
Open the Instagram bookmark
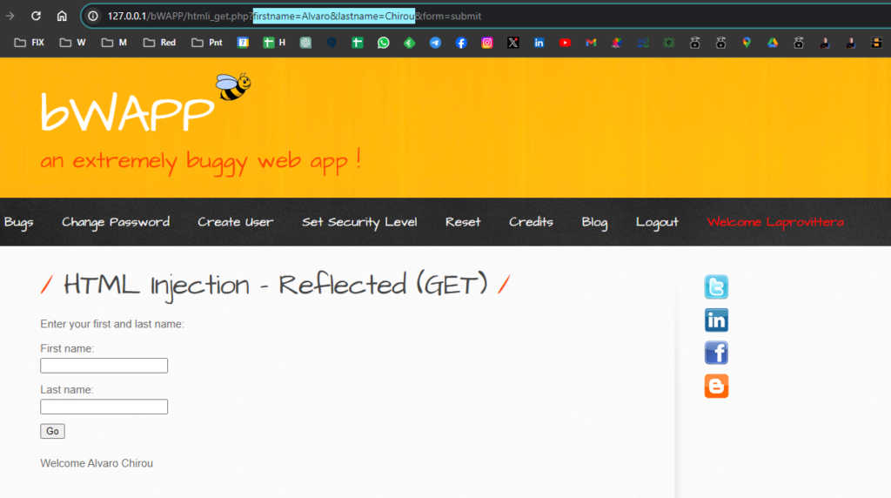[487, 43]
